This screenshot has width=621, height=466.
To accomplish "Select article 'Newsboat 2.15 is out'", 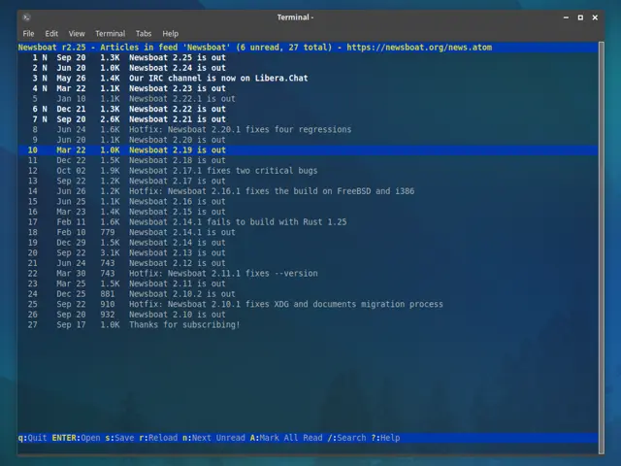I will 177,212.
